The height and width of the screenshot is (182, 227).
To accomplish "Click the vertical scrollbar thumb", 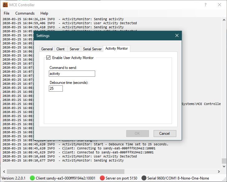I will [x=224, y=161].
